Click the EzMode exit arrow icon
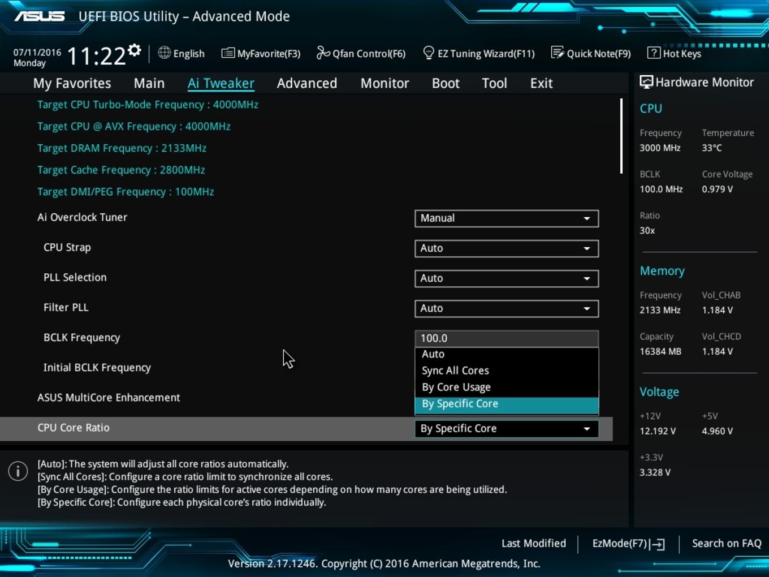 [658, 544]
